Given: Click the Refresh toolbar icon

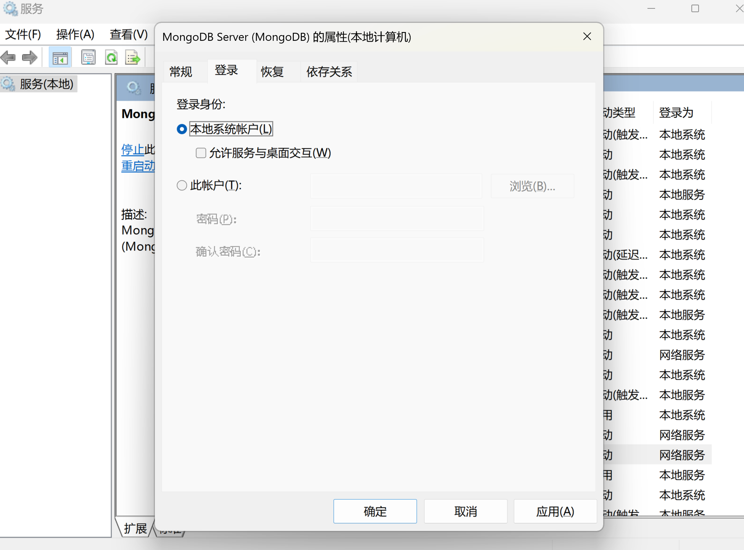Looking at the screenshot, I should point(111,58).
